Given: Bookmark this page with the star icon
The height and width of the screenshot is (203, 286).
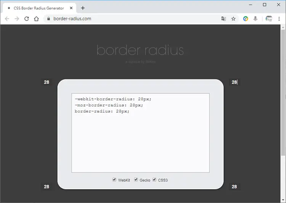Looking at the screenshot, I should pyautogui.click(x=233, y=19).
